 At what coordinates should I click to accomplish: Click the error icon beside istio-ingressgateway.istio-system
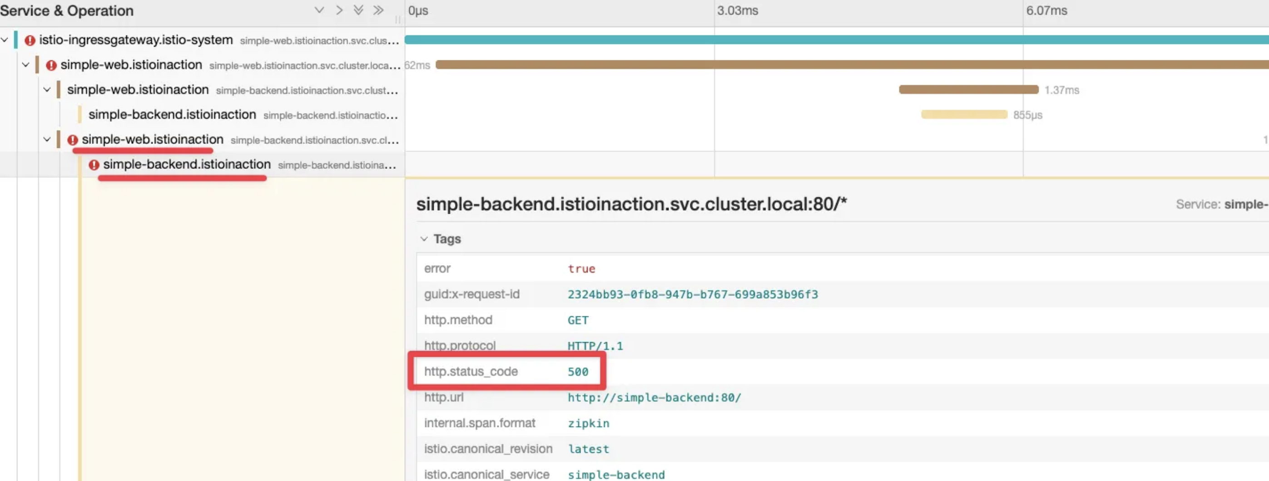(x=30, y=40)
